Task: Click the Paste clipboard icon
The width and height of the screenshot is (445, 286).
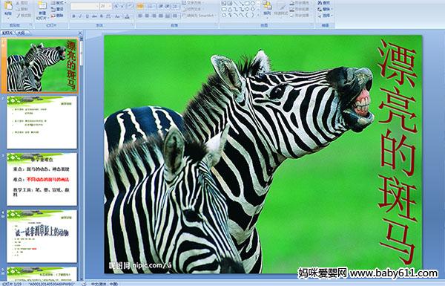Action: (8, 8)
